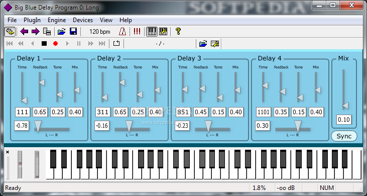
Task: Click Delay 1 Time slider handle
Action: [x=24, y=101]
